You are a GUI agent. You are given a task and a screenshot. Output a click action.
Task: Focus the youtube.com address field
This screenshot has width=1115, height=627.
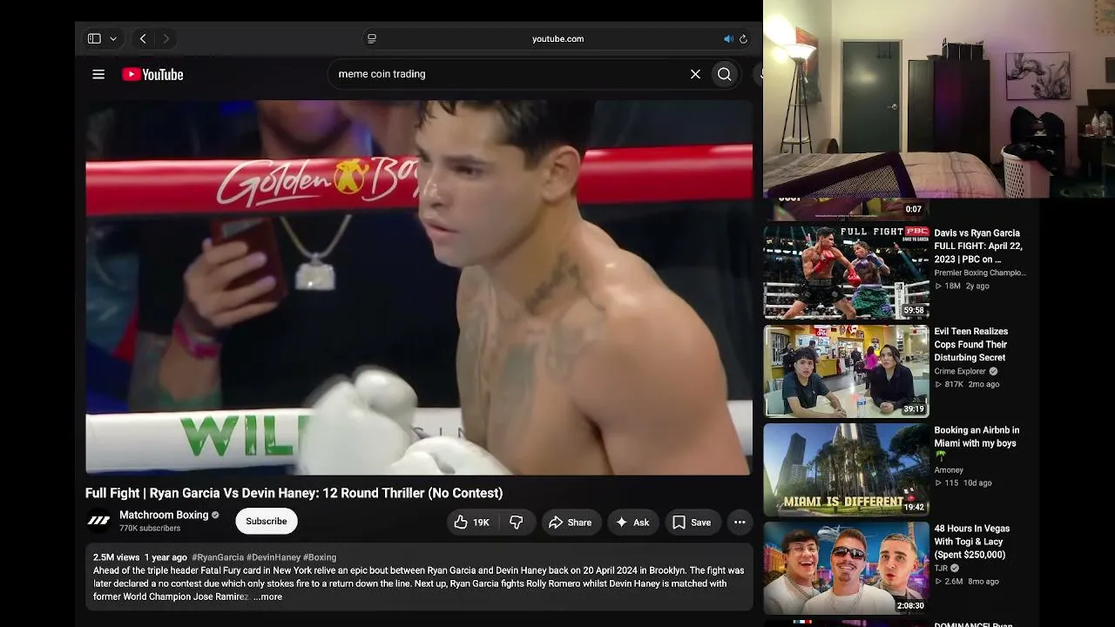tap(557, 39)
